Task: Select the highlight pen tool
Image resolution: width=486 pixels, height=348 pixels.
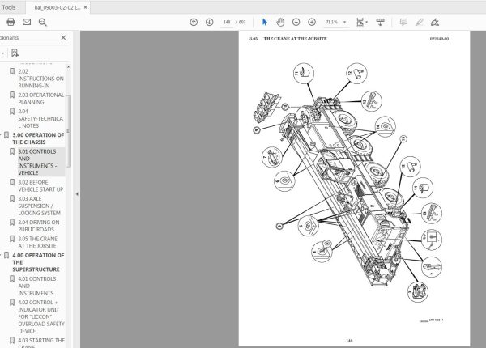Action: 420,22
